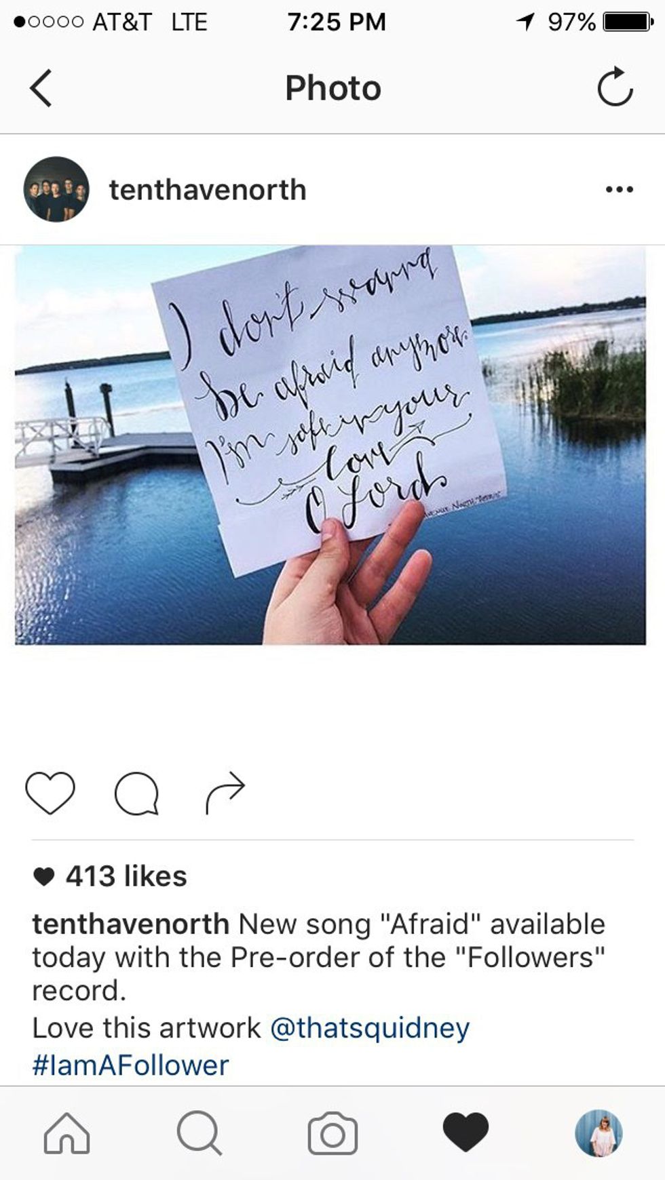Open comments via speech bubble icon
The height and width of the screenshot is (1180, 665).
tap(136, 793)
